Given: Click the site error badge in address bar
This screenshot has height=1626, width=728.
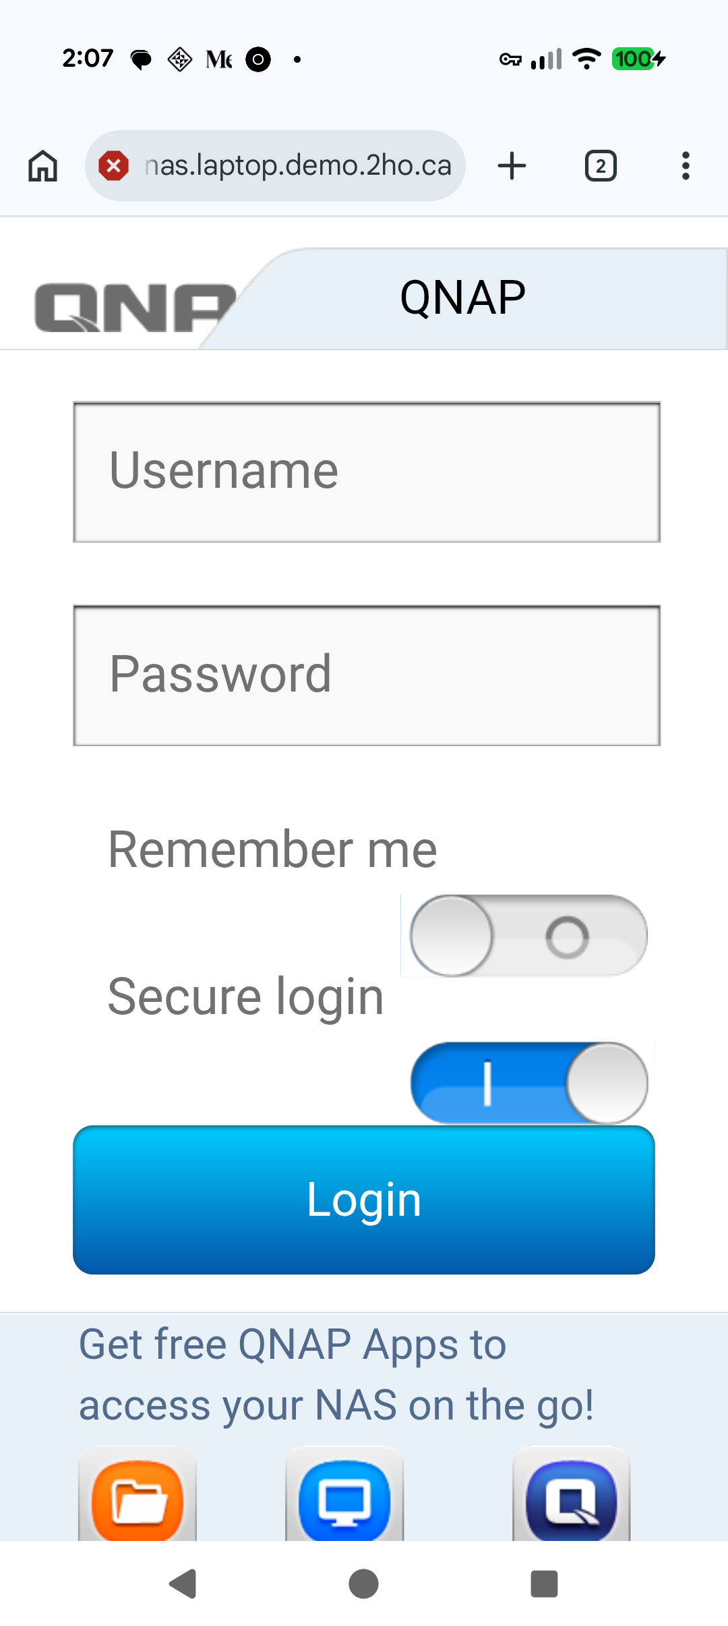Looking at the screenshot, I should point(114,165).
